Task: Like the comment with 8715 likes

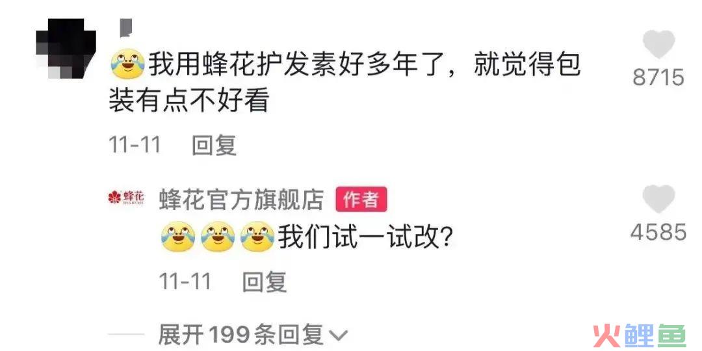Action: tap(658, 44)
